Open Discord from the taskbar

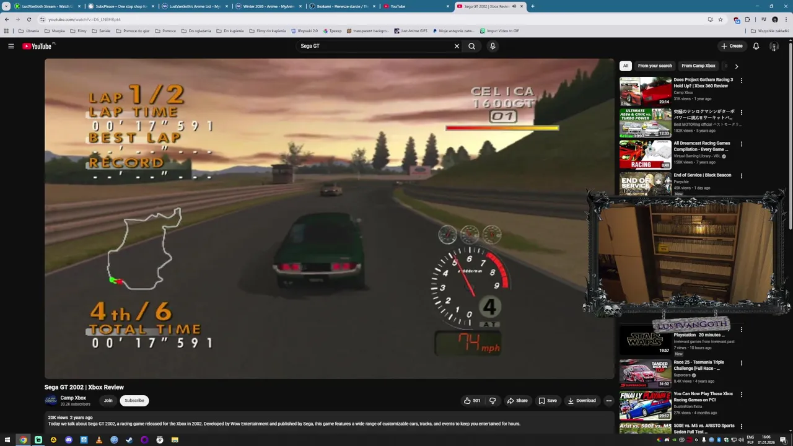click(x=69, y=440)
